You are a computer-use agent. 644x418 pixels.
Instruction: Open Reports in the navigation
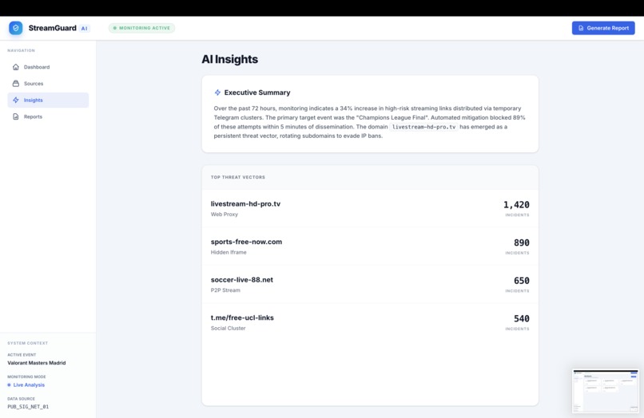pos(48,116)
